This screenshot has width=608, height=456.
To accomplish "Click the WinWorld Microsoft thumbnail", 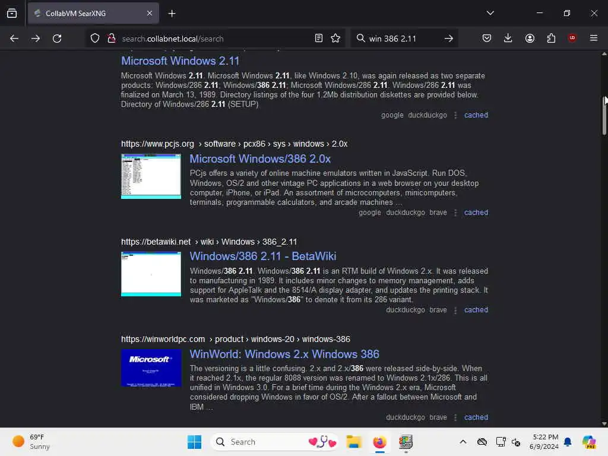I will point(151,368).
